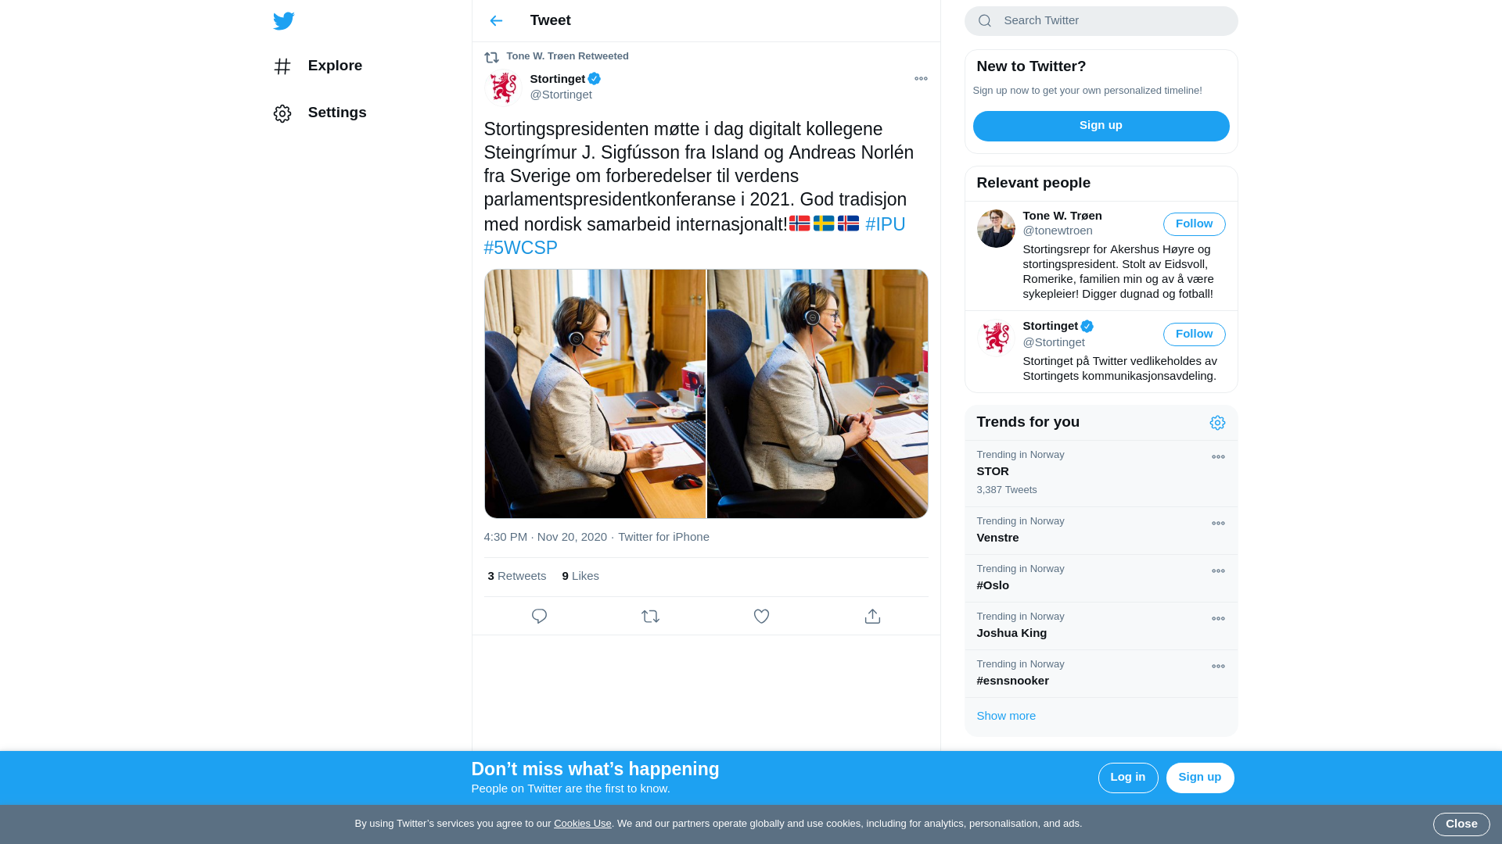
Task: Reply to the Stortinget tweet
Action: 539,617
